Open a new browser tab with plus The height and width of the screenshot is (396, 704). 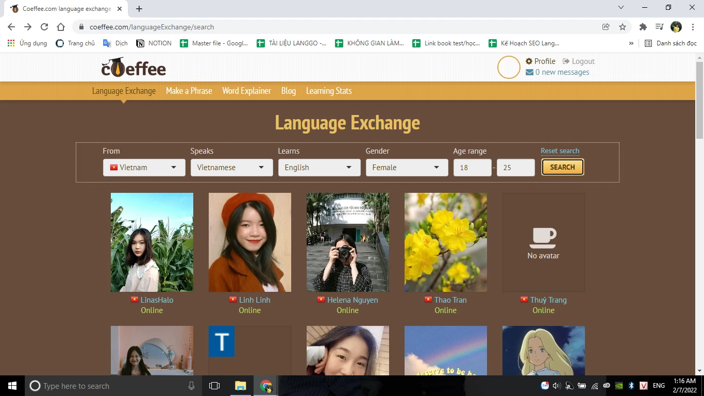(x=139, y=9)
